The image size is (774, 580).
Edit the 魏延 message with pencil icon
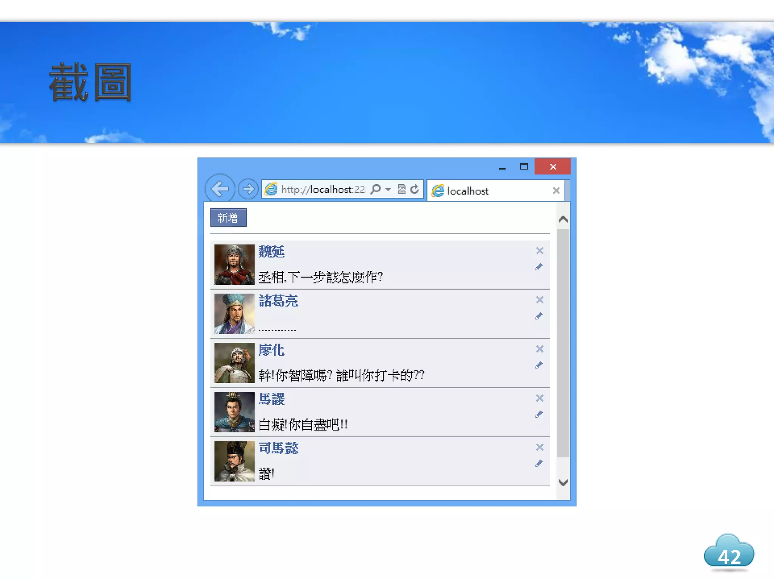[x=539, y=267]
